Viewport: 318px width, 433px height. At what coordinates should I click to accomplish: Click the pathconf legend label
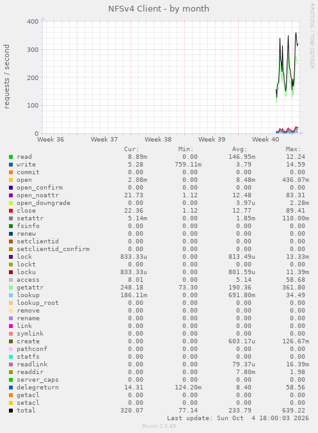coord(32,349)
